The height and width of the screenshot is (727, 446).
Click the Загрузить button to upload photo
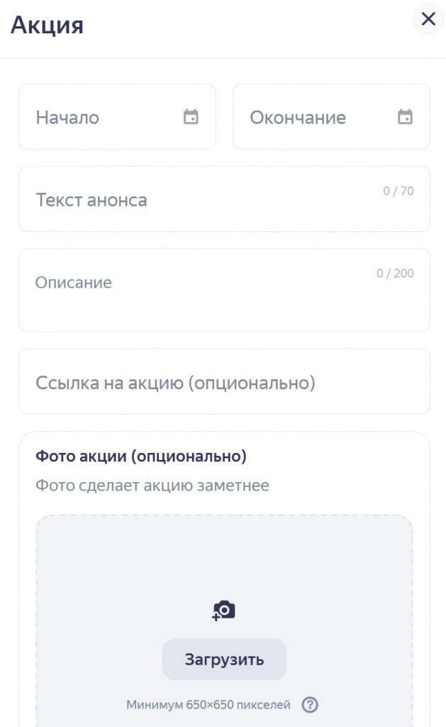point(223,659)
